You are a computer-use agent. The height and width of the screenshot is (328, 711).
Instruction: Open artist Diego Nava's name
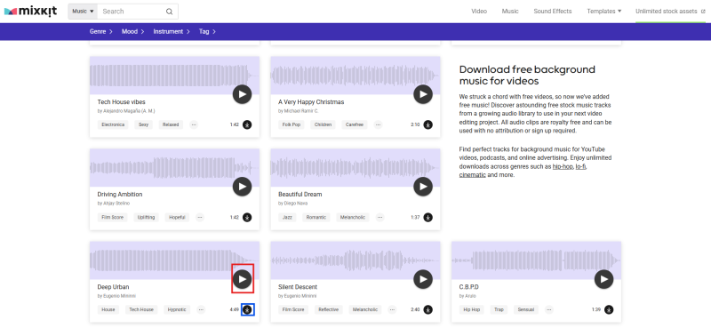pos(296,204)
